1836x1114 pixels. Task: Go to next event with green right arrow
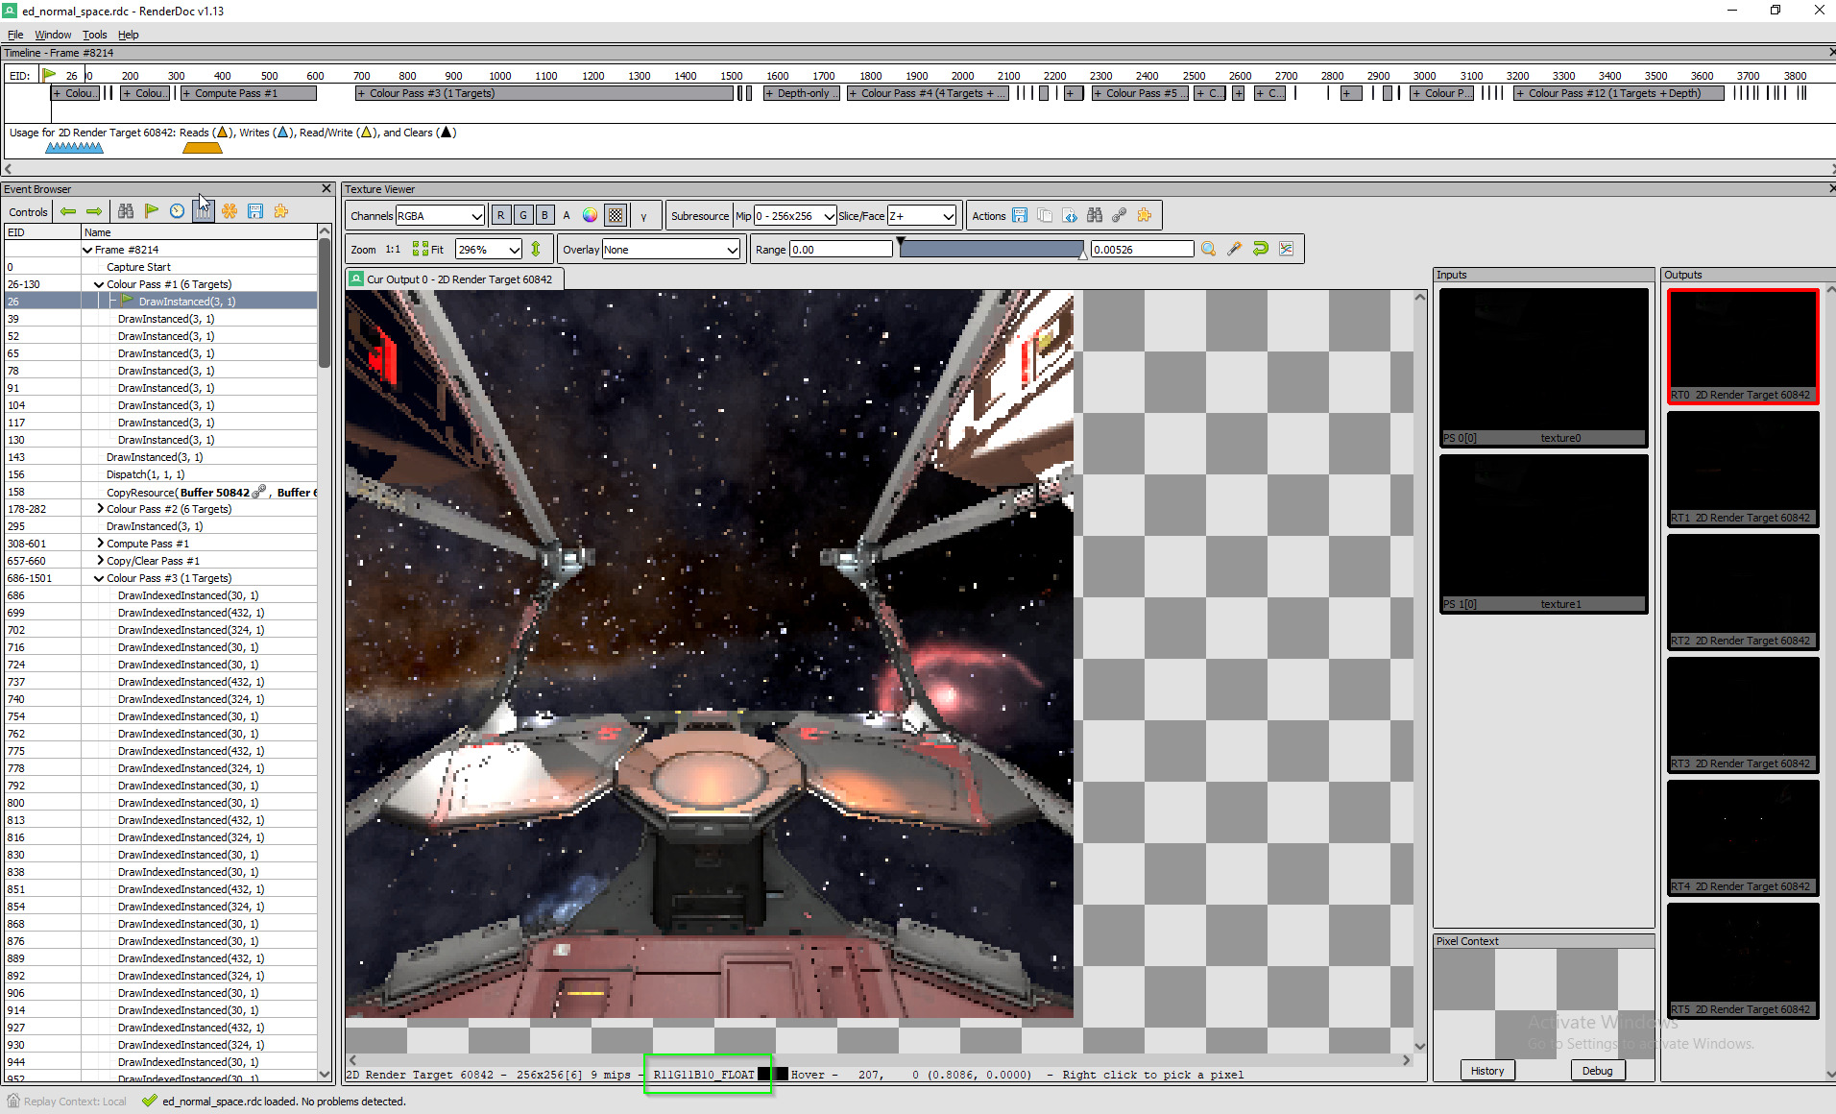click(94, 211)
